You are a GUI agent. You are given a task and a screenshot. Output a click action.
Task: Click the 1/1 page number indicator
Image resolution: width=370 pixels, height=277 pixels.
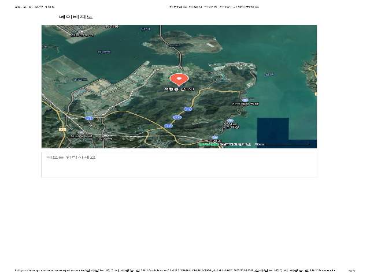point(351,270)
